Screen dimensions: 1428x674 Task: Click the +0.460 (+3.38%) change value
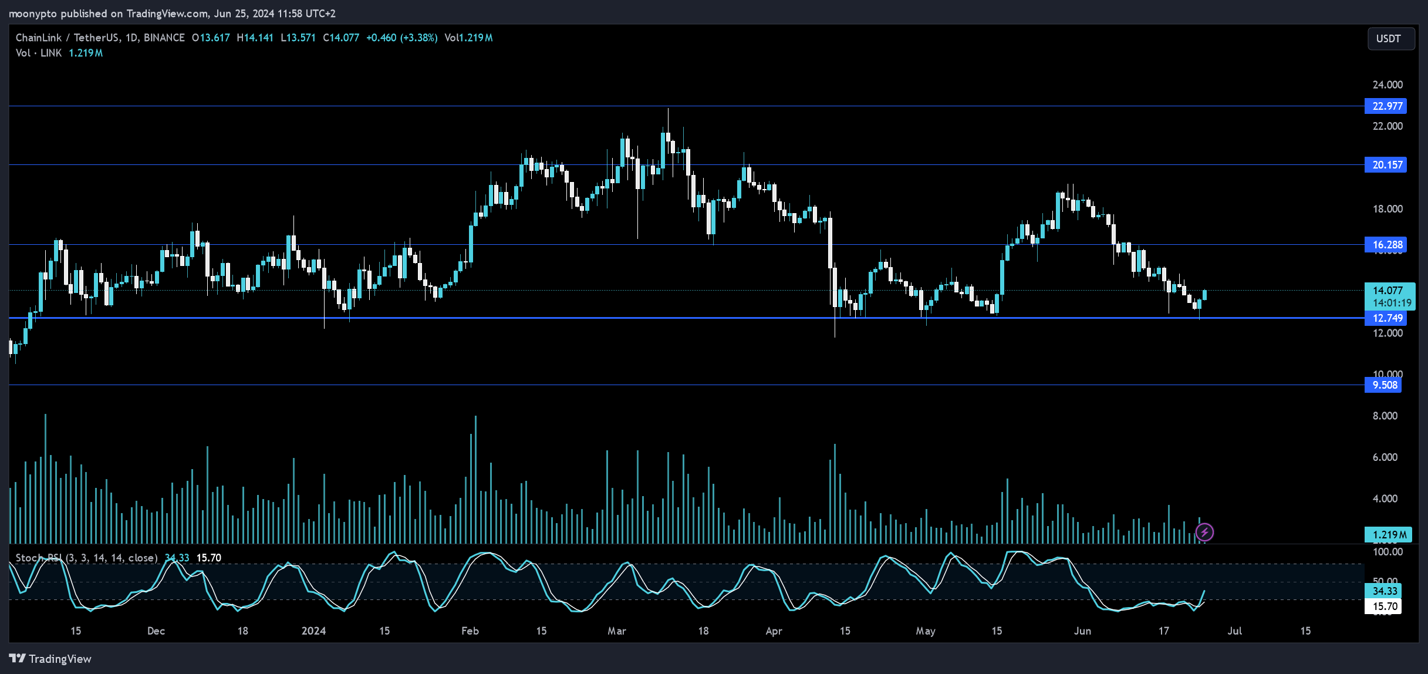click(x=402, y=38)
